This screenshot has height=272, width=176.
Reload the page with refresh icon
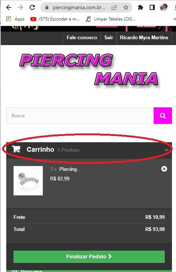point(32,7)
